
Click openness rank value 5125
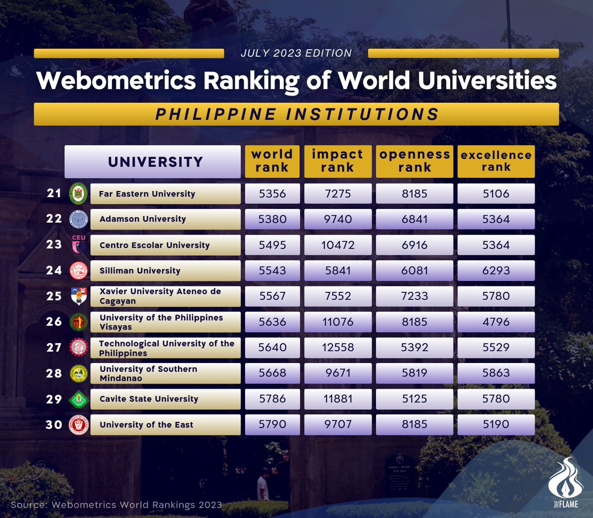pos(415,399)
